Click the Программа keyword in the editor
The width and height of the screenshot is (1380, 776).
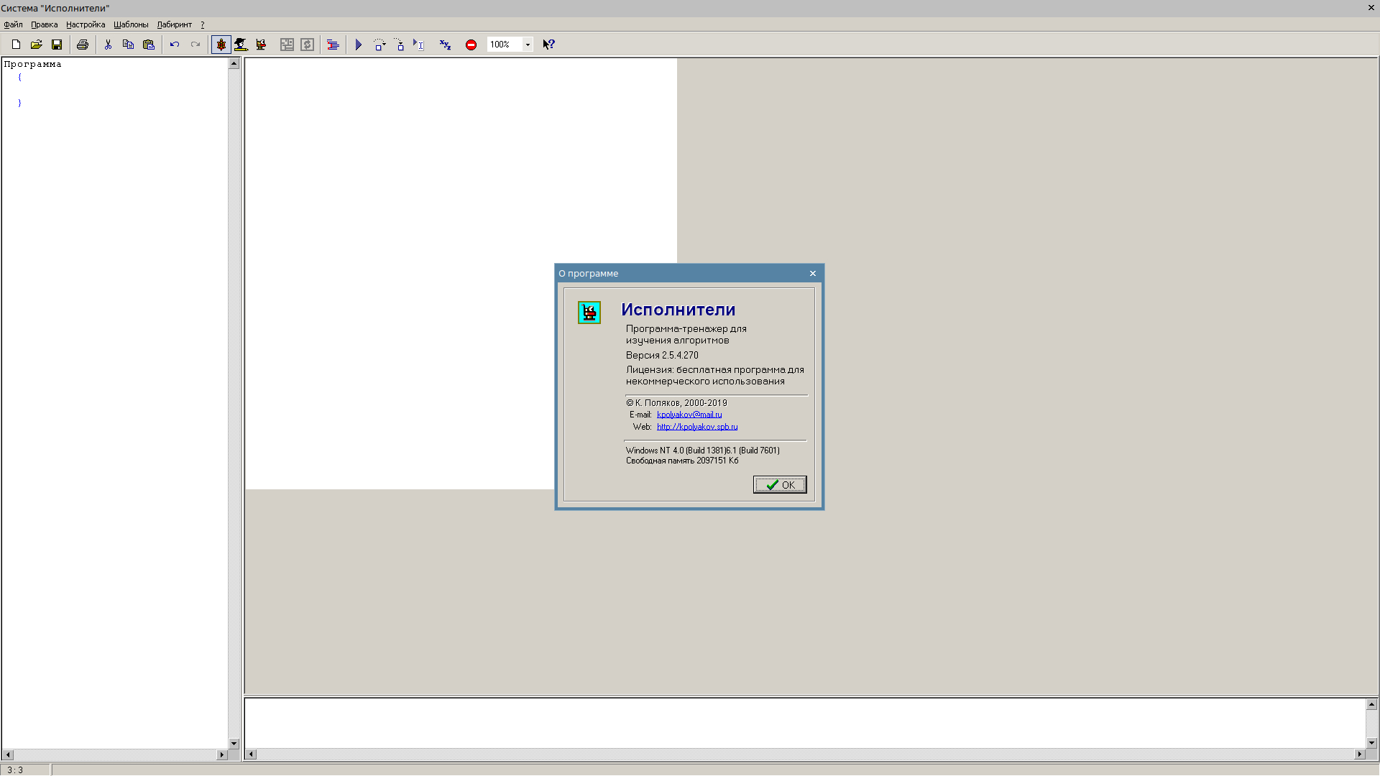[x=33, y=65]
